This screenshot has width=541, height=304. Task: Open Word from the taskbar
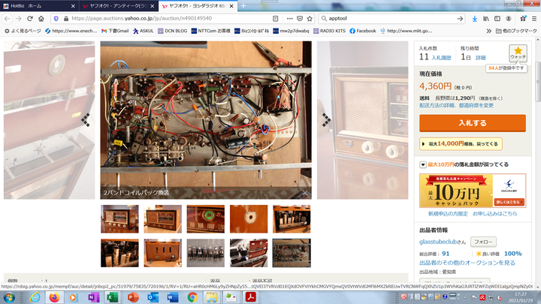pyautogui.click(x=172, y=297)
